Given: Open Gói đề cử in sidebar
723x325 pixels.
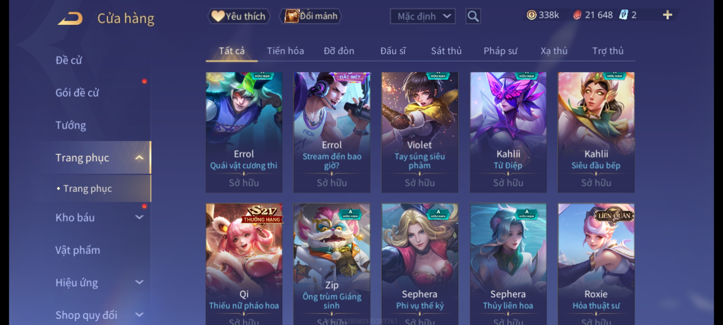Looking at the screenshot, I should pos(77,93).
